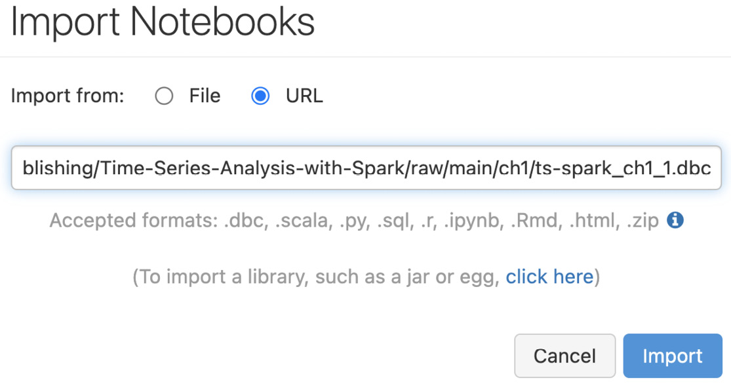Click the Cancel button
The image size is (731, 386).
pyautogui.click(x=564, y=356)
